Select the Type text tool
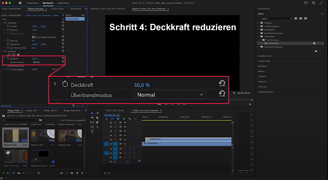328x180 pixels. pyautogui.click(x=92, y=132)
